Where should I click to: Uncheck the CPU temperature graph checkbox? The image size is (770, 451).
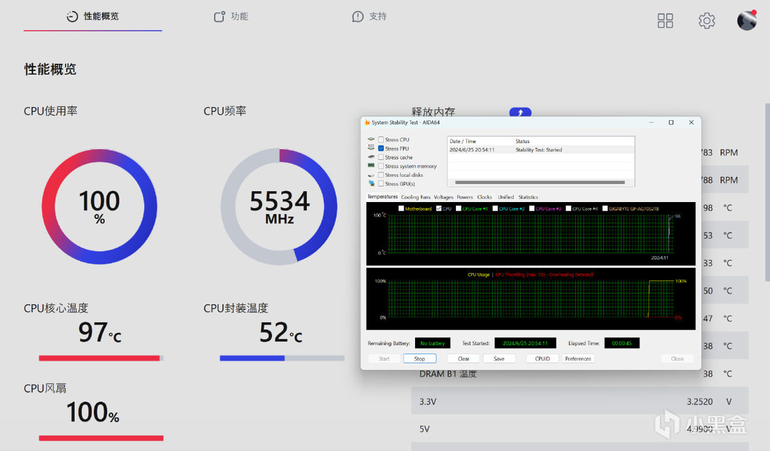tap(439, 209)
